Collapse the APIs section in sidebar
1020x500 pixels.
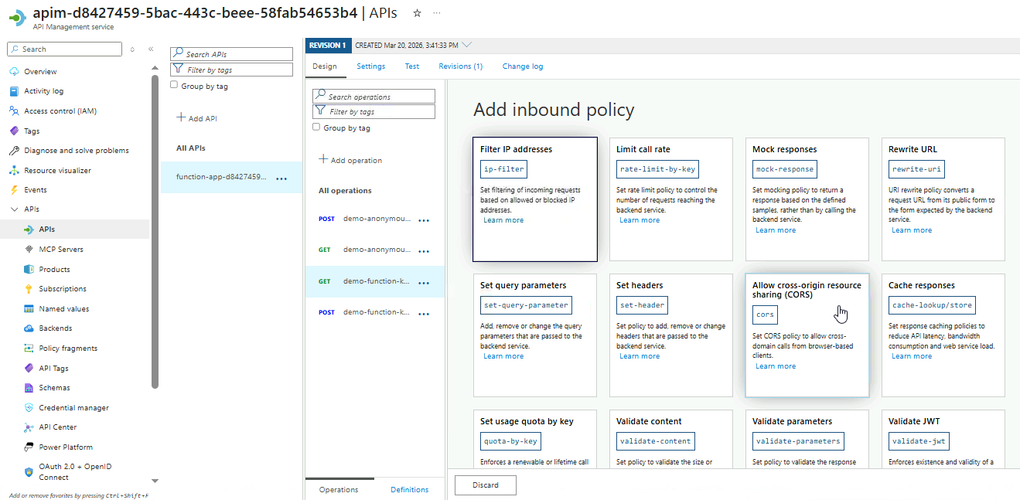[x=14, y=209]
